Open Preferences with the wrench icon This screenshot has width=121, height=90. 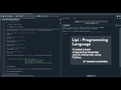click(x=45, y=16)
